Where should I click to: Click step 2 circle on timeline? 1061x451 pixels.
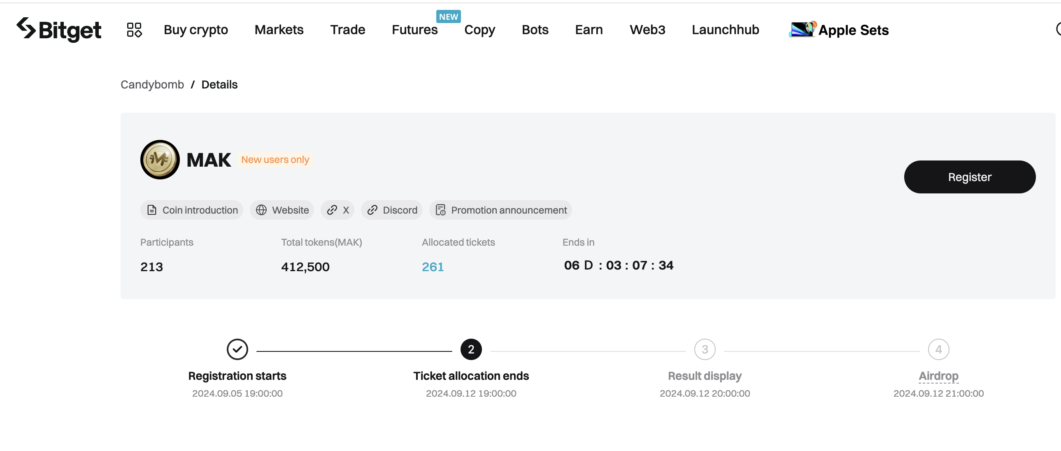471,350
